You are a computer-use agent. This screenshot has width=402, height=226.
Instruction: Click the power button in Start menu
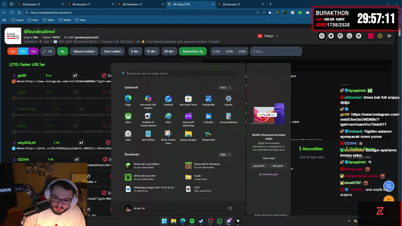point(230,208)
